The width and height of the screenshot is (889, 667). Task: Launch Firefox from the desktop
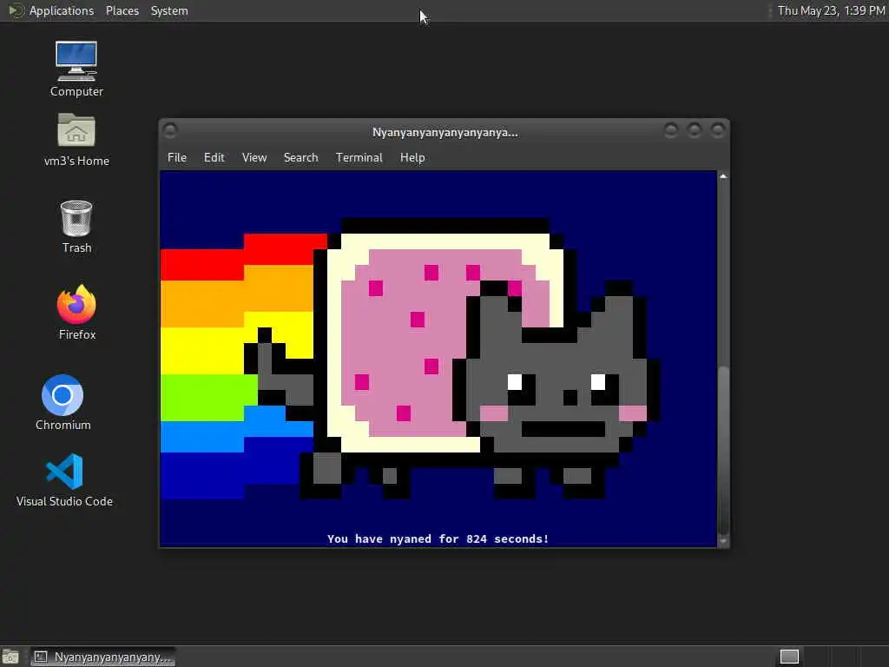tap(77, 313)
